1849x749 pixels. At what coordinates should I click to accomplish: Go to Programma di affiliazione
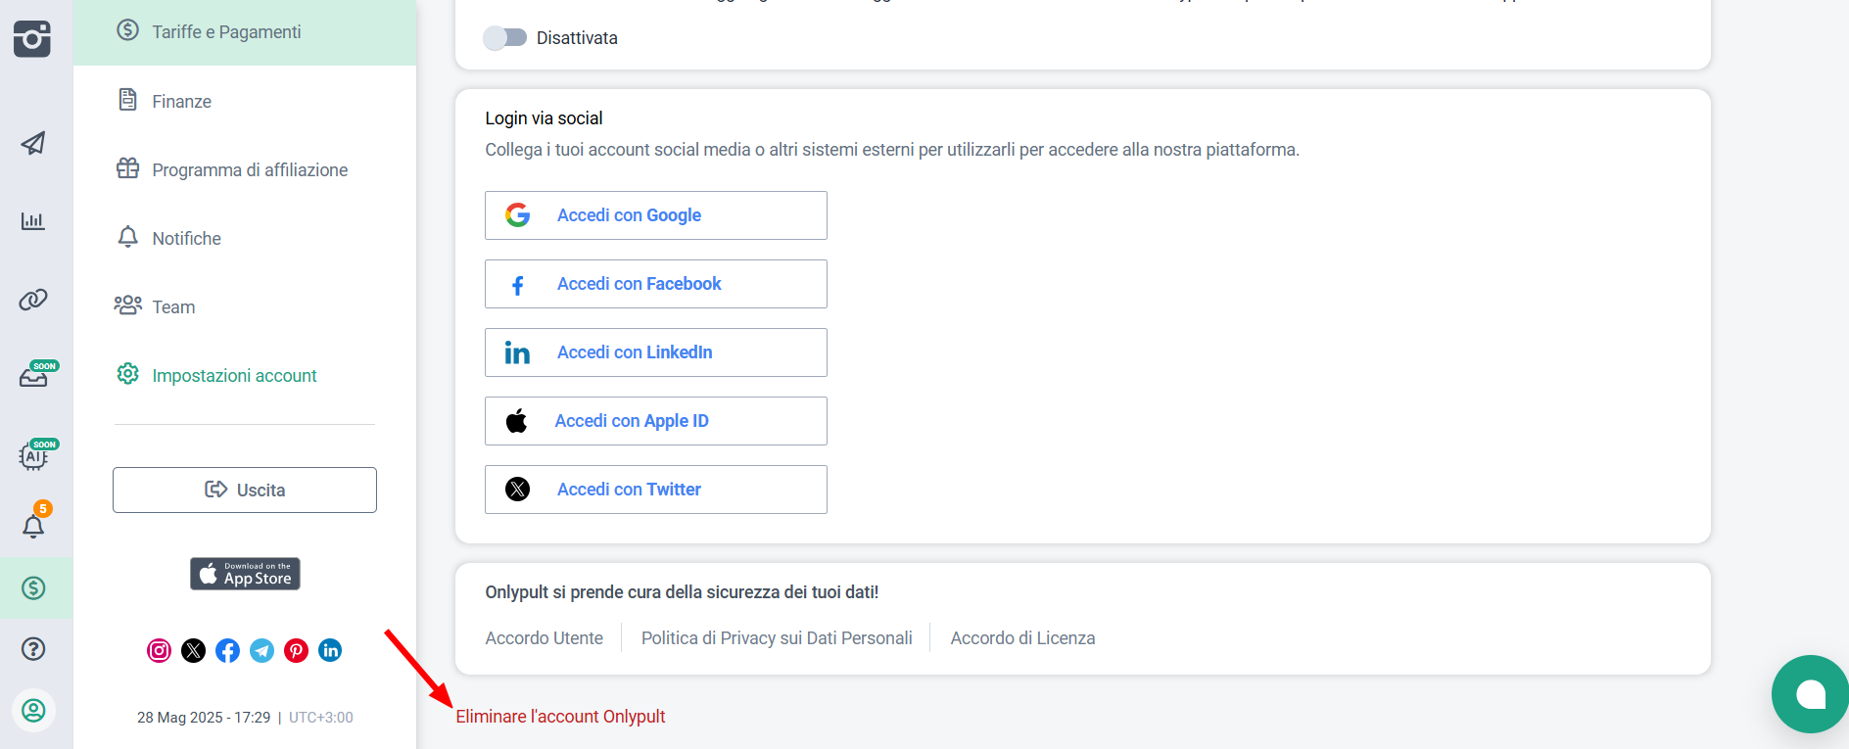tap(250, 169)
